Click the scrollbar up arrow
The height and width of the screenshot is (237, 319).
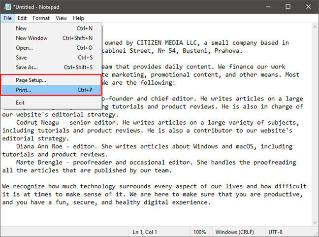[x=315, y=27]
